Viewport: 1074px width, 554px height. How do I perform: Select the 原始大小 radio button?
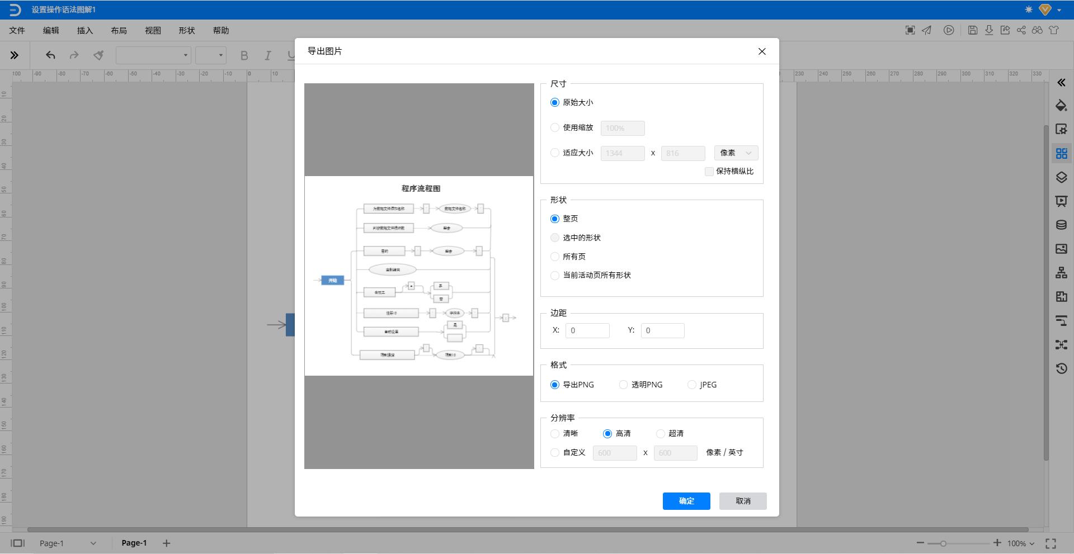[554, 102]
